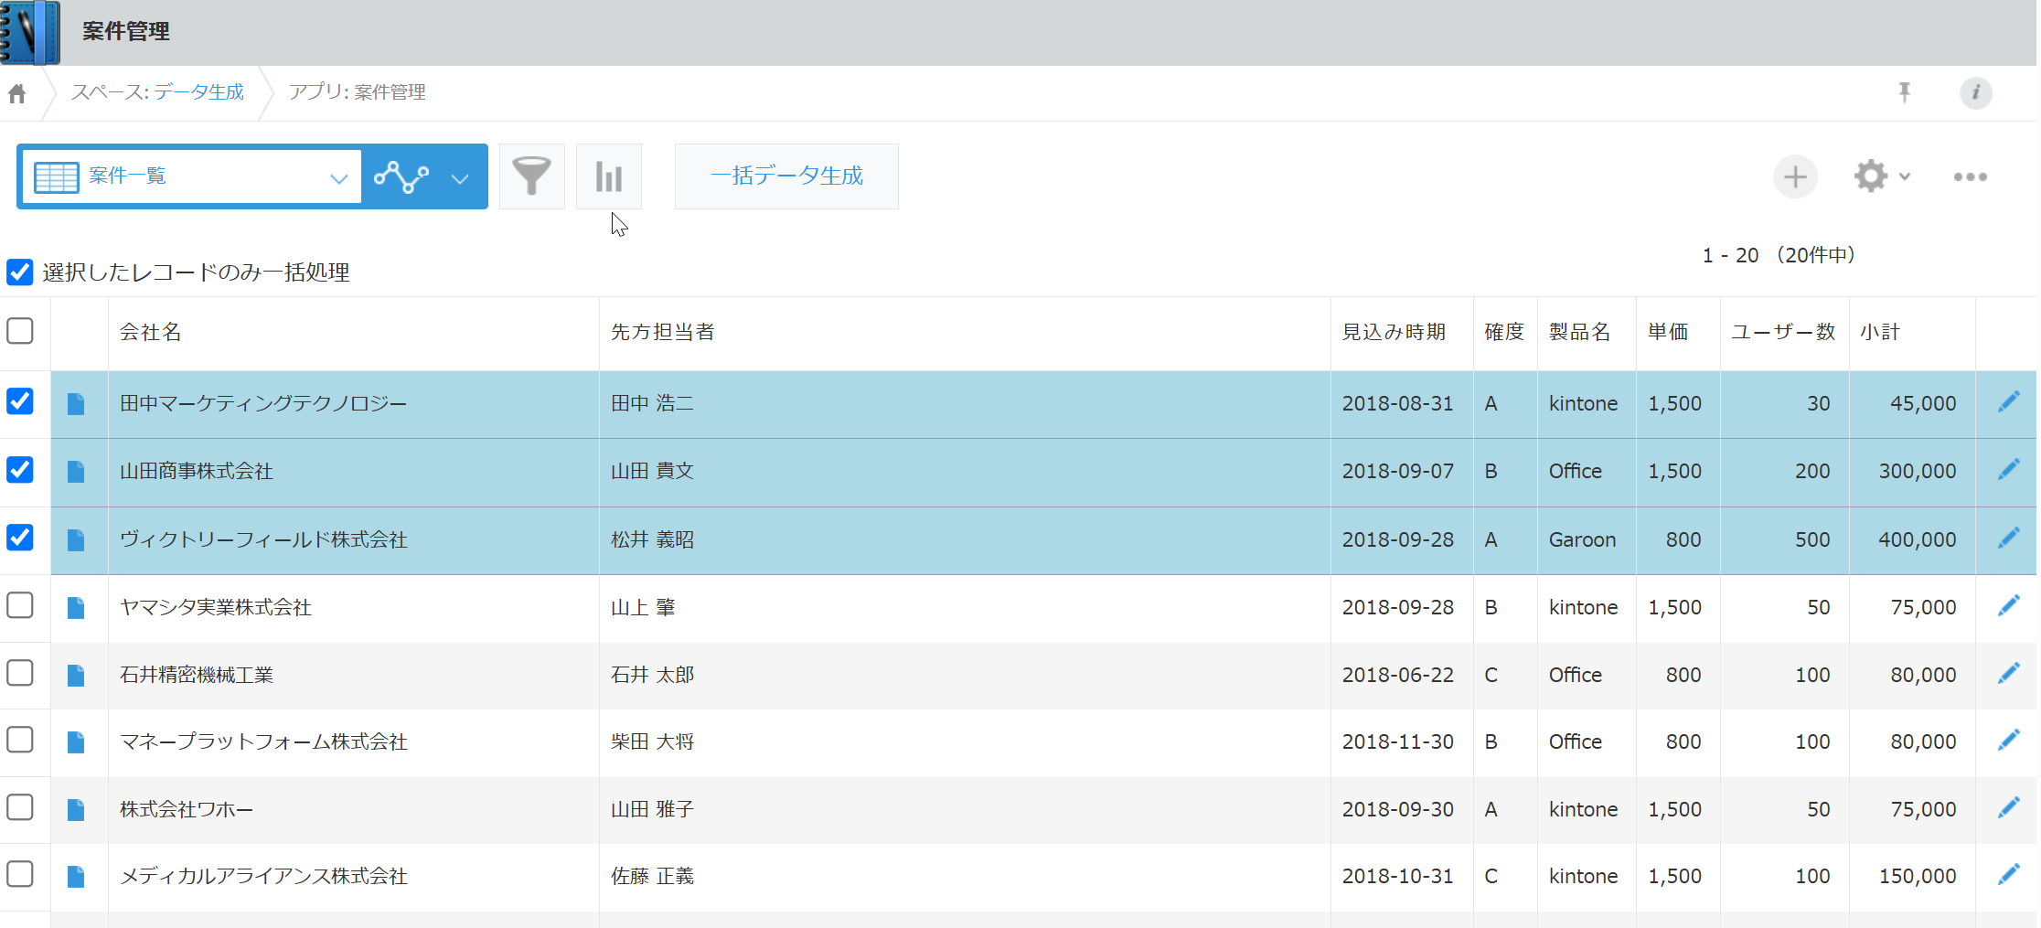Open the bar chart aggregate icon
Screen dimensions: 2041x928
608,176
